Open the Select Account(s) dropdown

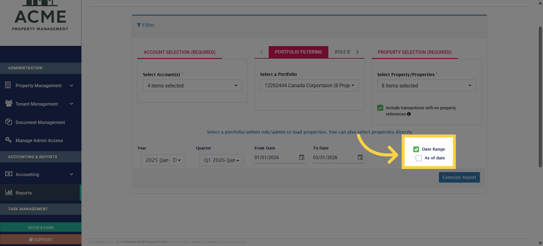[192, 85]
